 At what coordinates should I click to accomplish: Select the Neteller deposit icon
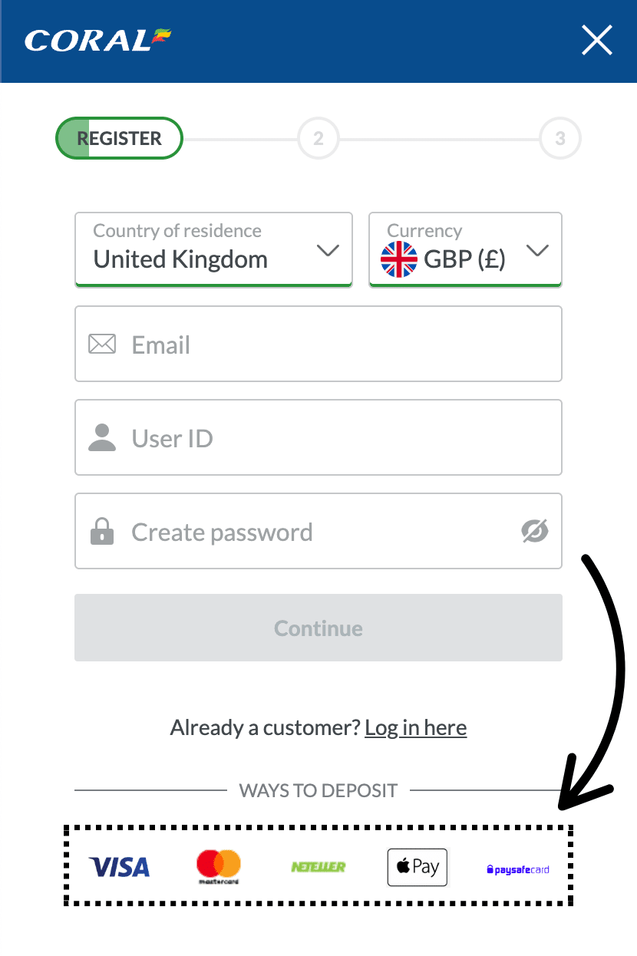coord(318,867)
